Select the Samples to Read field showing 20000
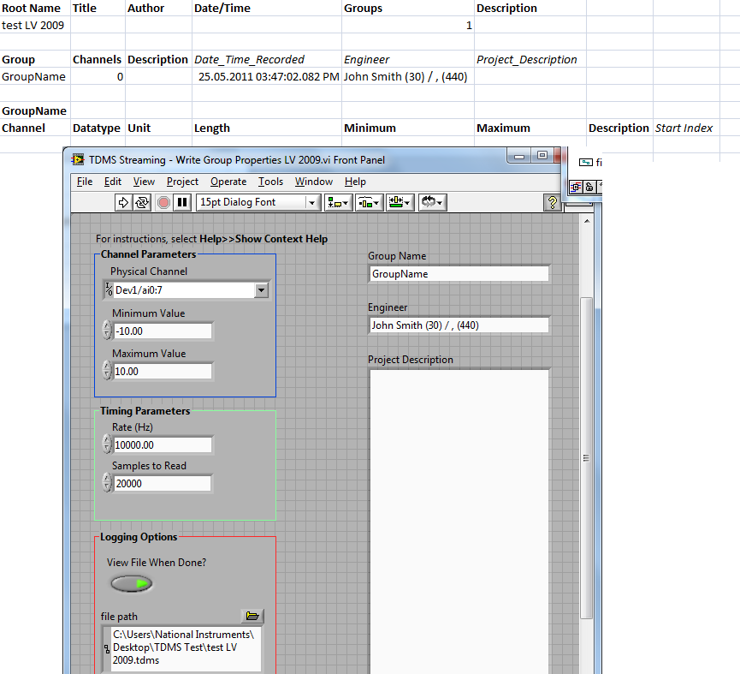 tap(163, 484)
